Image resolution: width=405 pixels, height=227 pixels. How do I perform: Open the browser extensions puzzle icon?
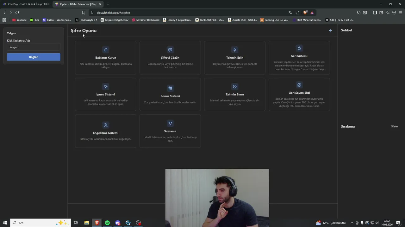click(358, 13)
